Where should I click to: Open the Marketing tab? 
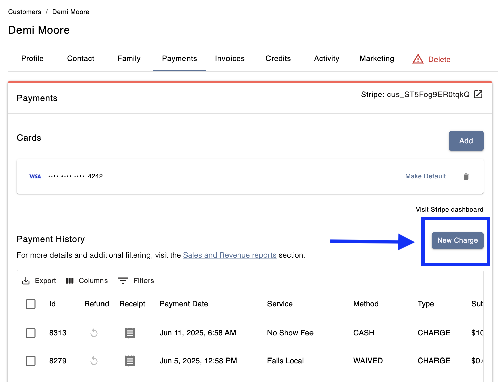(377, 59)
